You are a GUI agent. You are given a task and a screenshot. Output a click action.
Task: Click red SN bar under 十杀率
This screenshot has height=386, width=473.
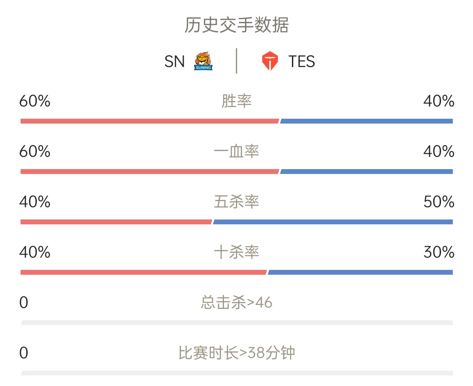click(x=144, y=273)
